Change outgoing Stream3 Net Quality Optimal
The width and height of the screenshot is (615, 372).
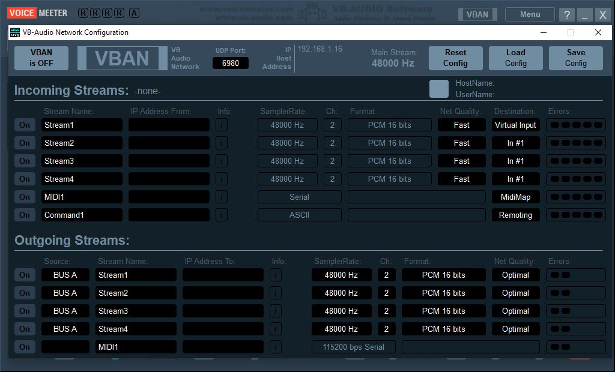click(515, 311)
